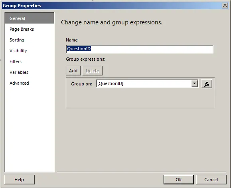
Task: Close the Group Properties dialog
Action: (x=225, y=6)
